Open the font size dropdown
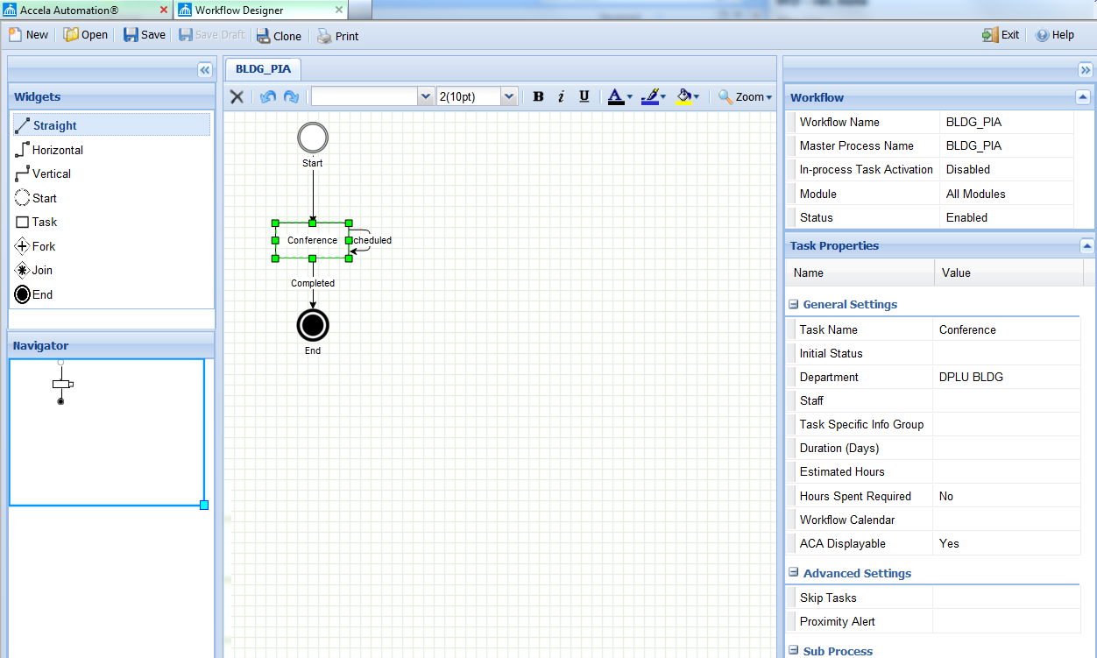The image size is (1097, 658). click(509, 96)
